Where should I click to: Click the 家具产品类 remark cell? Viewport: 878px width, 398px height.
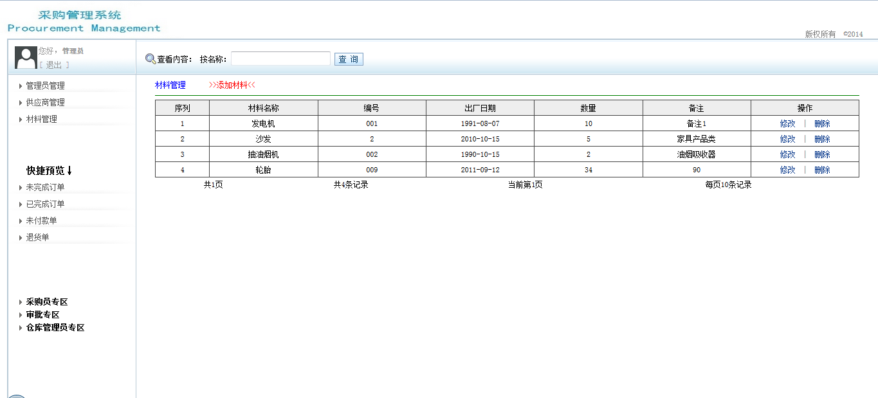point(697,139)
